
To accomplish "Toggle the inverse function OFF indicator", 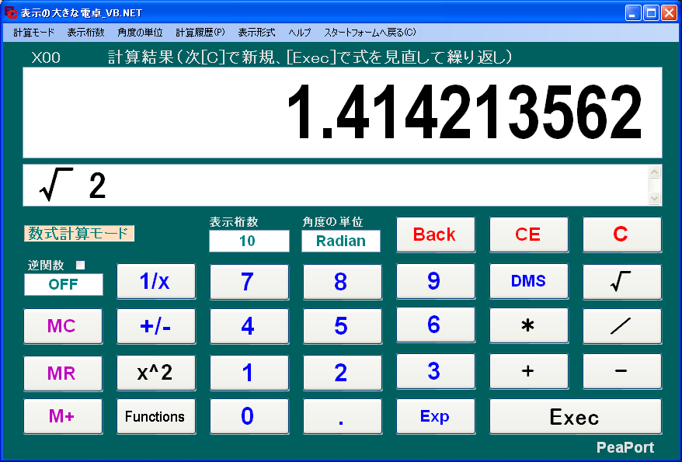I will pos(63,284).
